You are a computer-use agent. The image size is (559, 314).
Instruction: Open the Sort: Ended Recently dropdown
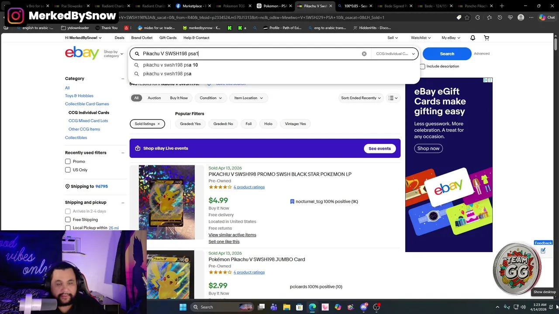[x=361, y=98]
